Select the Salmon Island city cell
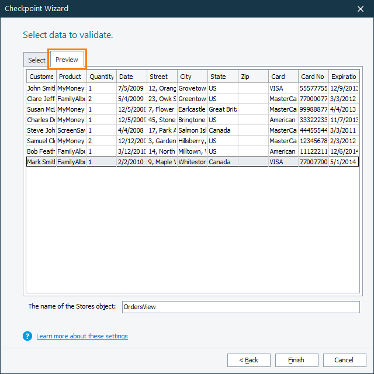 pyautogui.click(x=192, y=130)
